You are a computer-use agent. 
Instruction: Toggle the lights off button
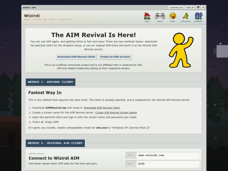(190, 8)
